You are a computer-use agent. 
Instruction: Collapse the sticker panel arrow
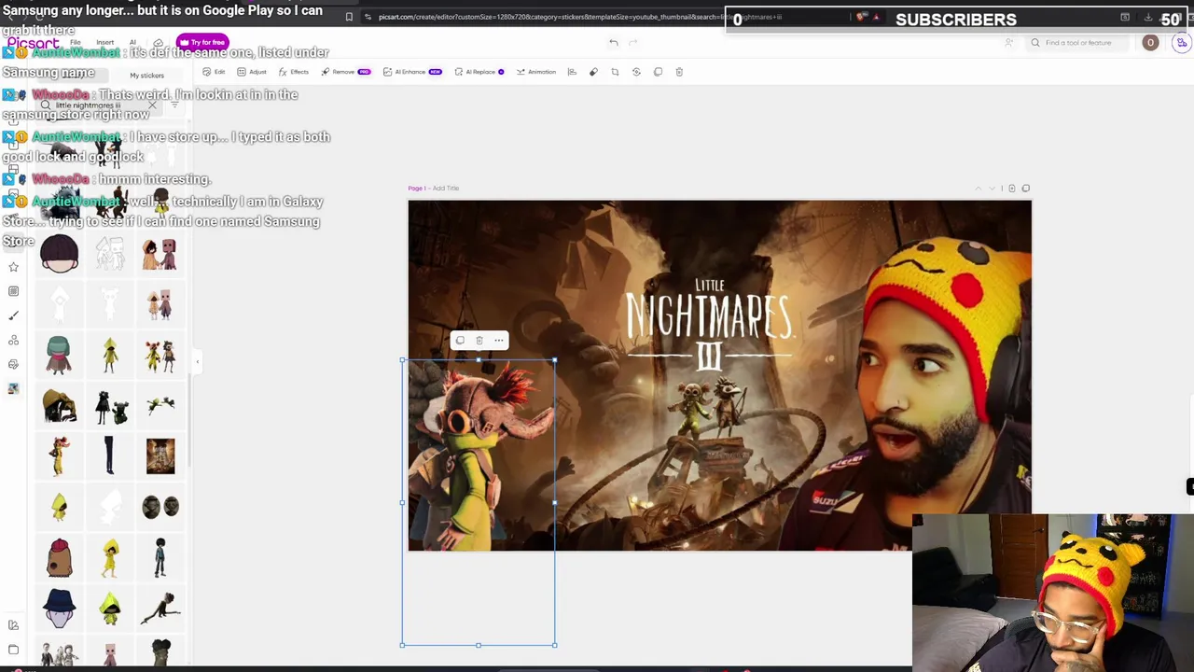(197, 361)
